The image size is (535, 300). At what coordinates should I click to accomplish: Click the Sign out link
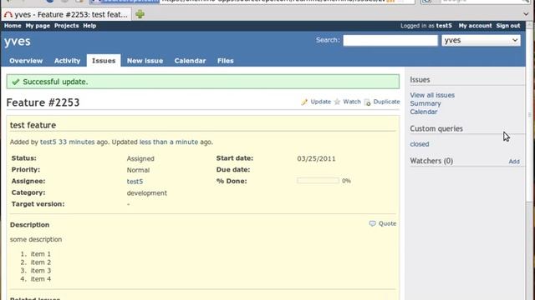pos(508,26)
